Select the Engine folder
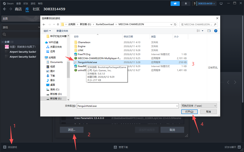The width and height of the screenshot is (244, 152). click(82, 46)
